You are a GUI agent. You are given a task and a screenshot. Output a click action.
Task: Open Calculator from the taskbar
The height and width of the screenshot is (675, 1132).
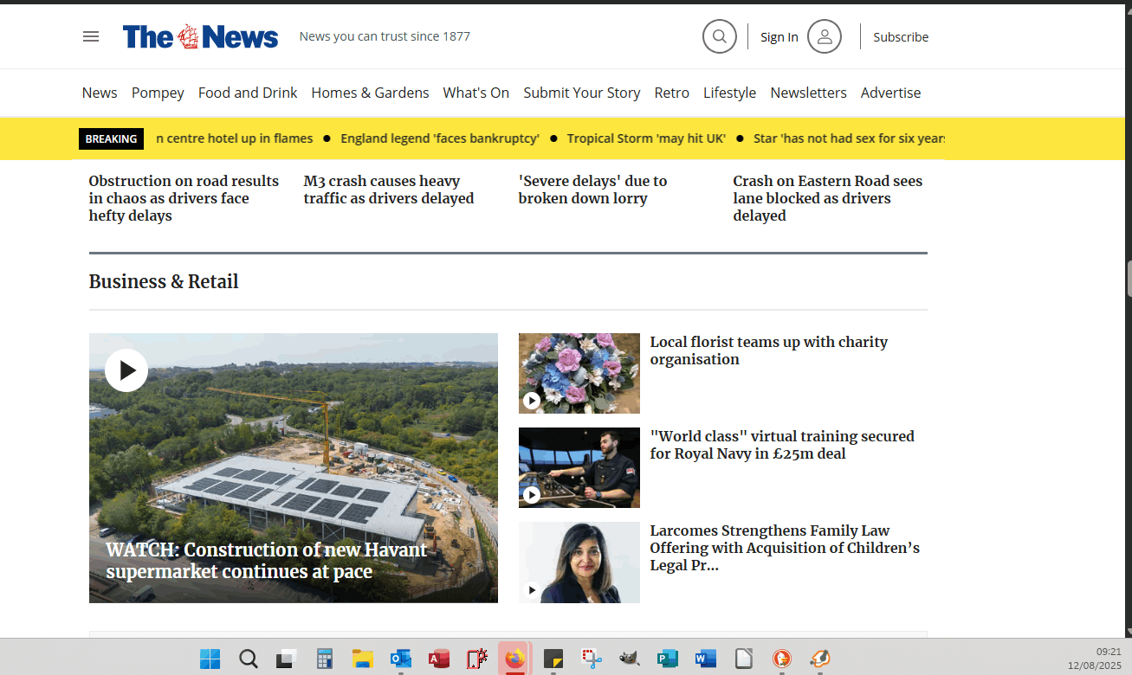coord(325,659)
